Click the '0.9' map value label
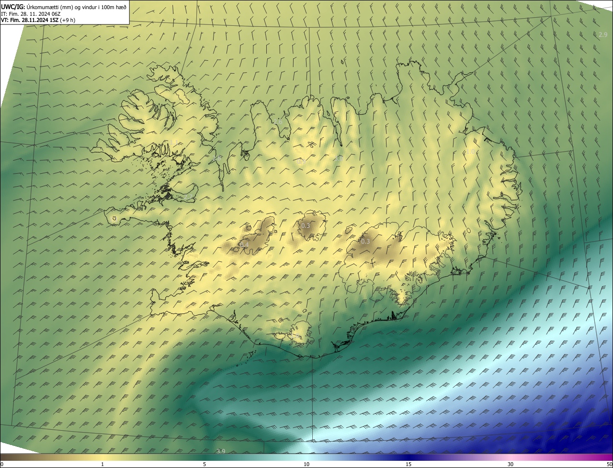The width and height of the screenshot is (613, 468). (301, 161)
